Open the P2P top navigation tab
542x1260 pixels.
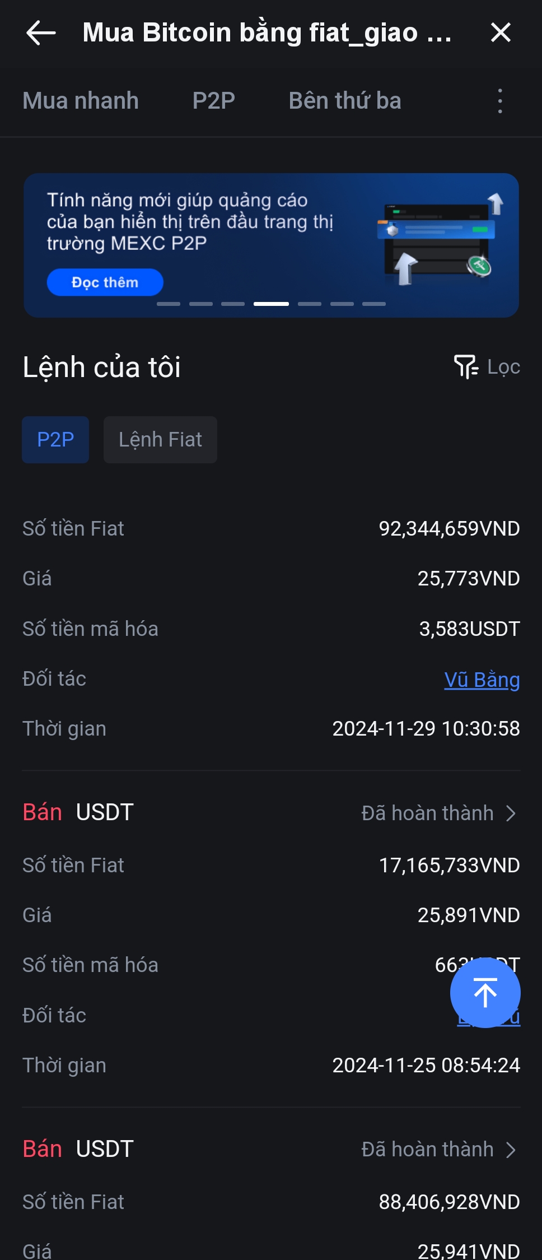(213, 101)
